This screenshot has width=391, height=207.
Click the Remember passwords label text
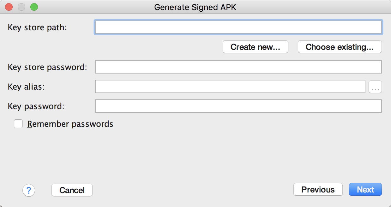70,124
